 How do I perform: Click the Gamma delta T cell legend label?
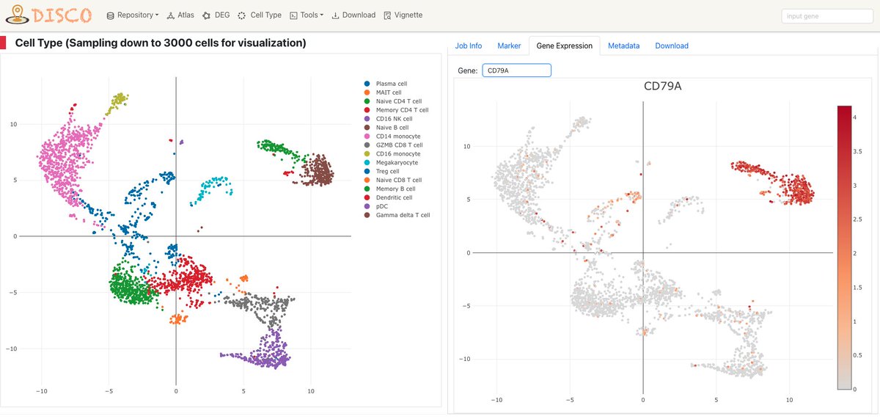click(x=403, y=216)
